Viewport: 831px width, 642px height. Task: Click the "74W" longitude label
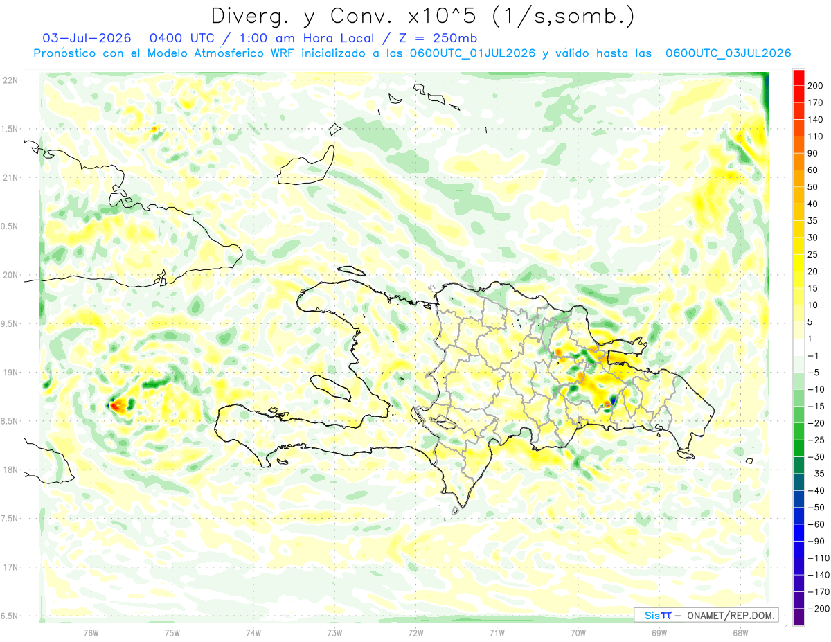click(253, 633)
